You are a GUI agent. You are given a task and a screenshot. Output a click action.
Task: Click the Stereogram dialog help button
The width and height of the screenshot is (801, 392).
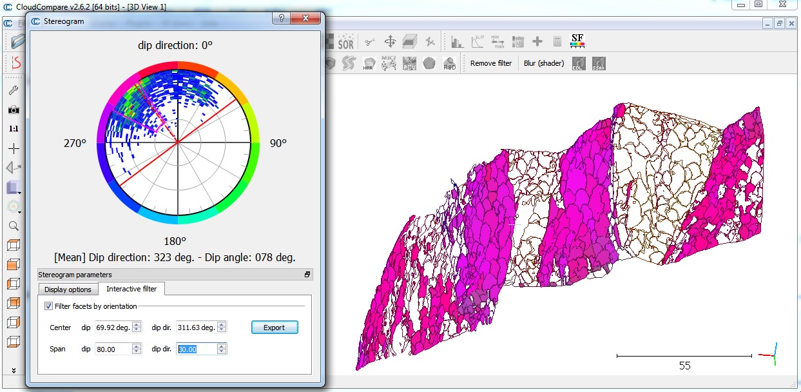pyautogui.click(x=282, y=19)
